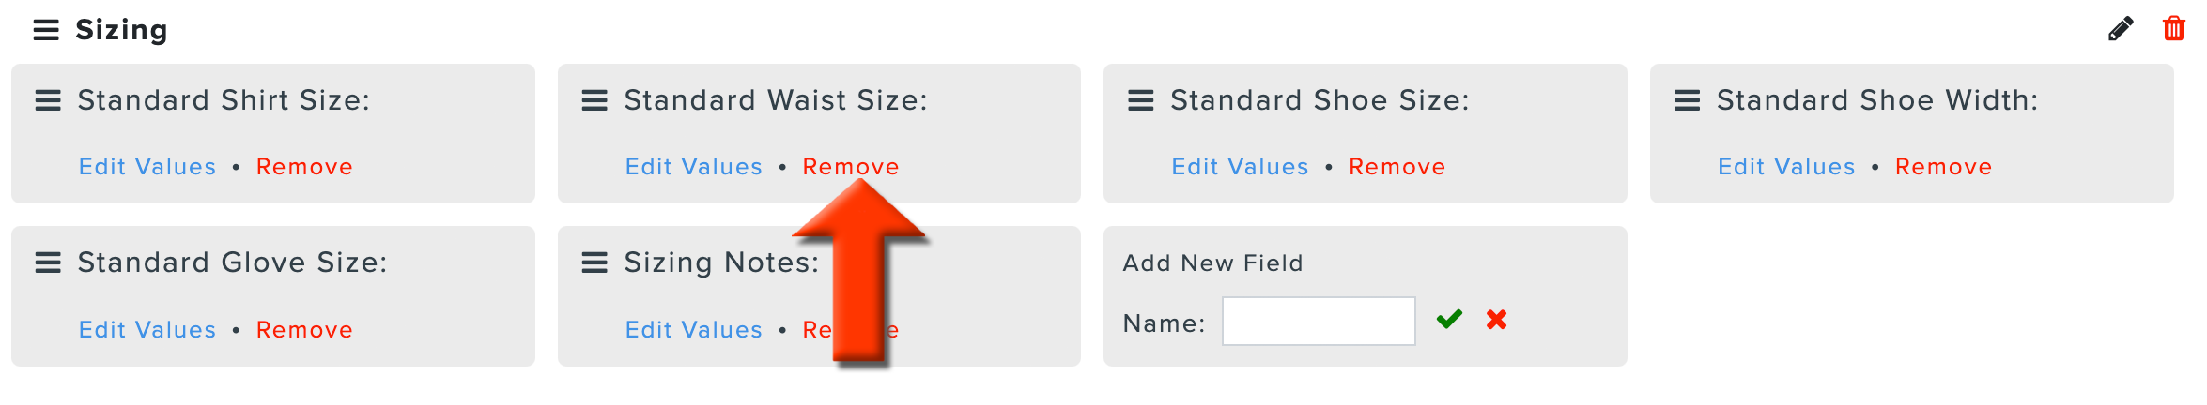The width and height of the screenshot is (2207, 405).
Task: Click the handle icon for Standard Shoe Width
Action: pos(1687,100)
